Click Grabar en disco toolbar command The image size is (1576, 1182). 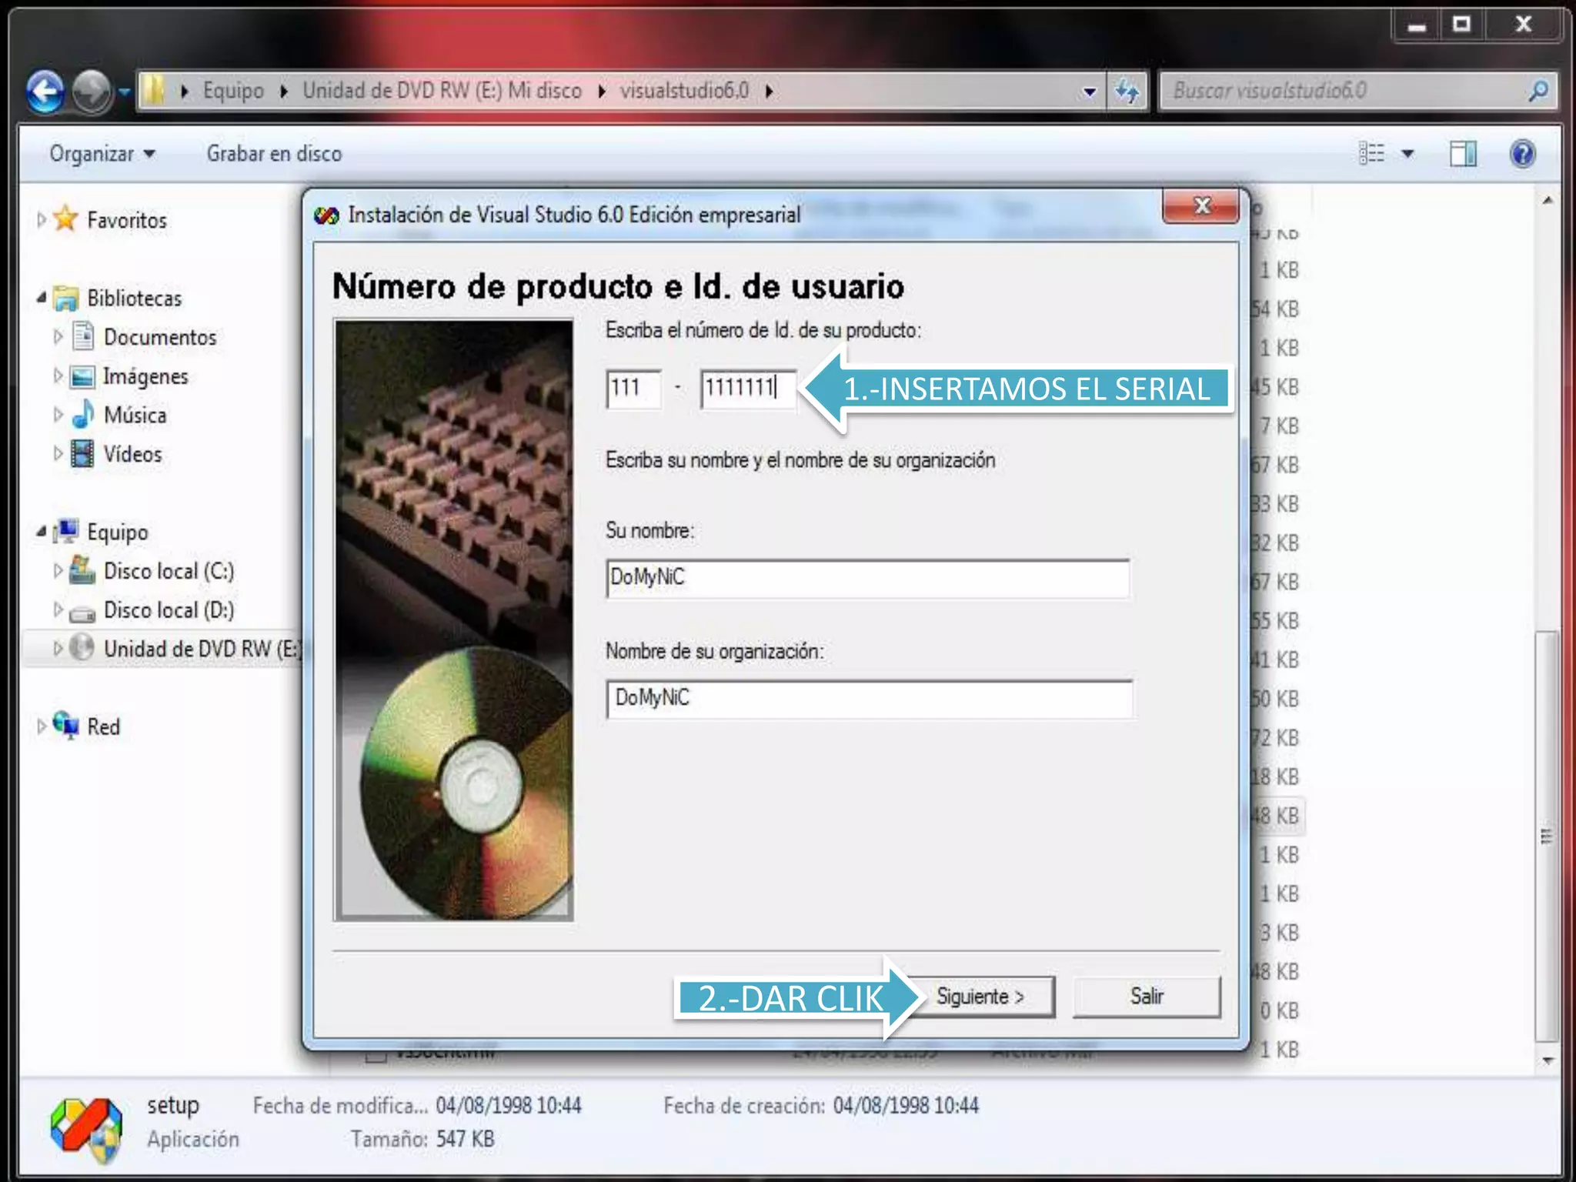[x=274, y=154]
